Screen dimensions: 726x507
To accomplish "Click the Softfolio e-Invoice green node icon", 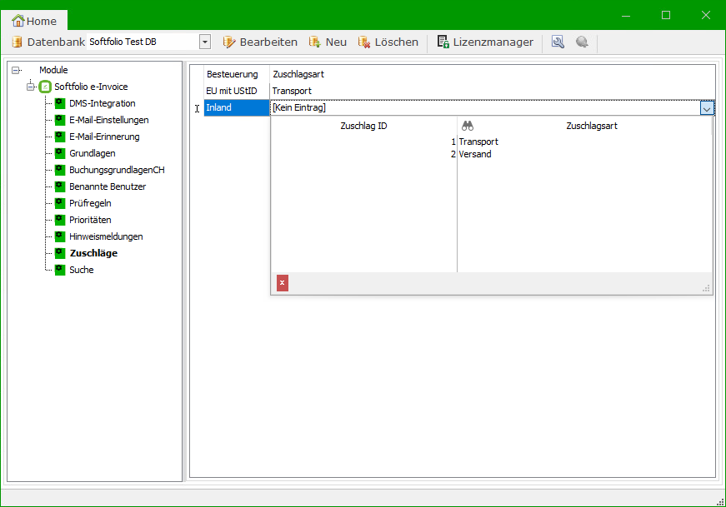I will click(46, 87).
